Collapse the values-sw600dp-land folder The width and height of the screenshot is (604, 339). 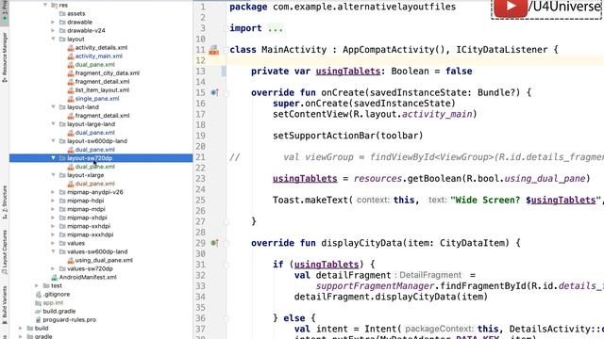(53, 251)
